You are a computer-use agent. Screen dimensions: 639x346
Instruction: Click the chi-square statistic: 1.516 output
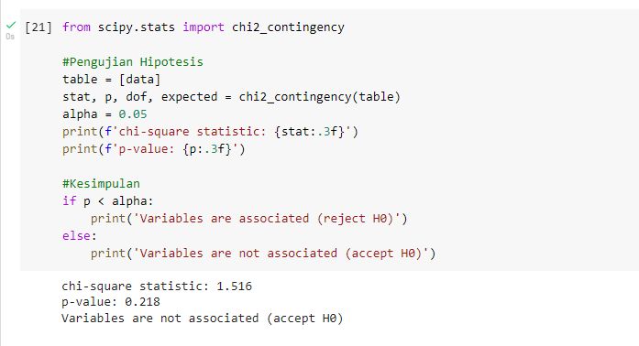pyautogui.click(x=157, y=287)
